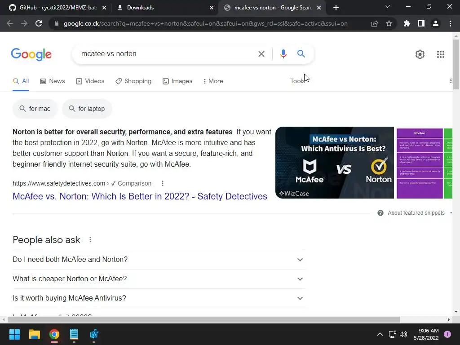This screenshot has height=345, width=460.
Task: Open the More search filters menu
Action: (213, 81)
